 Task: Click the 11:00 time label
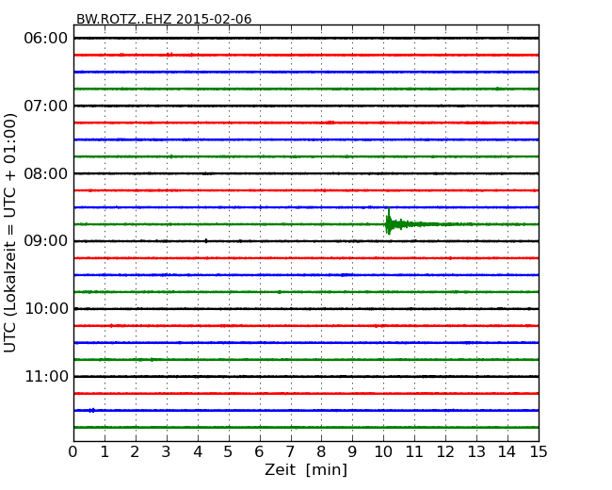click(x=46, y=376)
